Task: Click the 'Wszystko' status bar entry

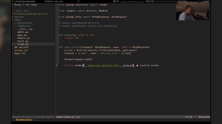Action: pos(204,117)
